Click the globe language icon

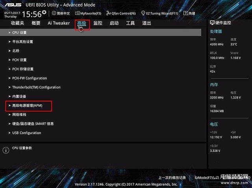click(54, 13)
